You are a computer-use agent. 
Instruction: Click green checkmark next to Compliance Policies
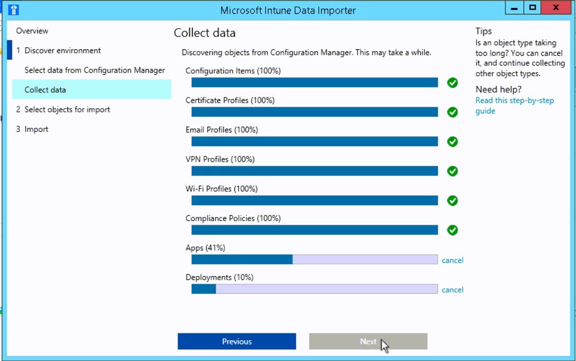(x=452, y=230)
